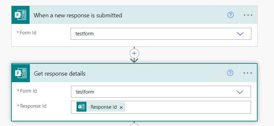Open the trigger card's ellipsis menu
Viewport: 274px width, 126px height.
click(248, 15)
